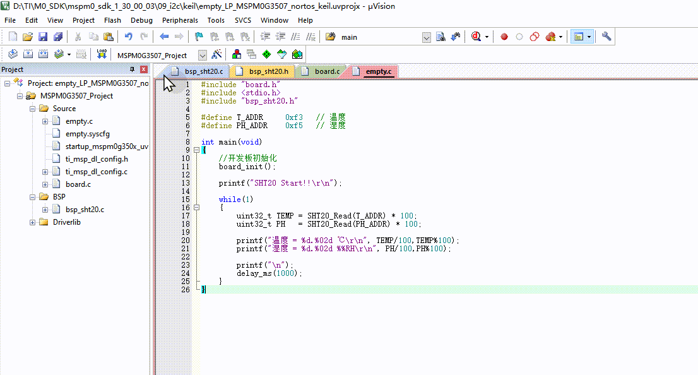Click the Translate file icon
698x375 pixels.
(x=13, y=54)
